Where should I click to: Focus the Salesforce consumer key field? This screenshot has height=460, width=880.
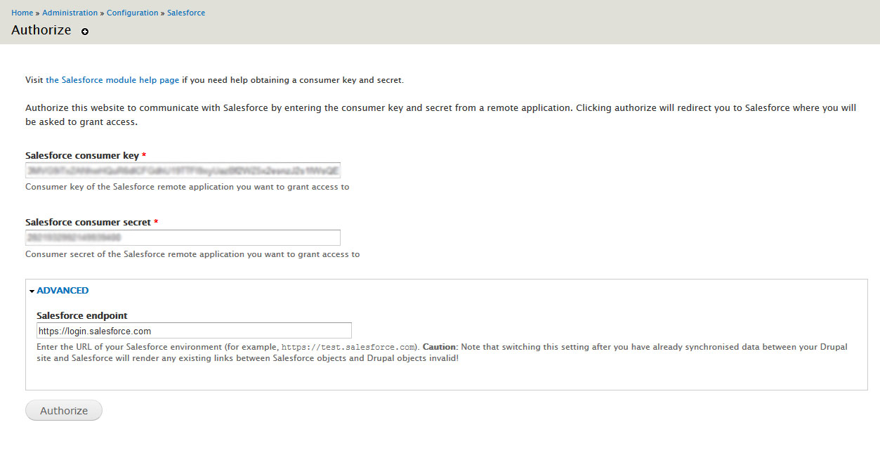coord(183,171)
